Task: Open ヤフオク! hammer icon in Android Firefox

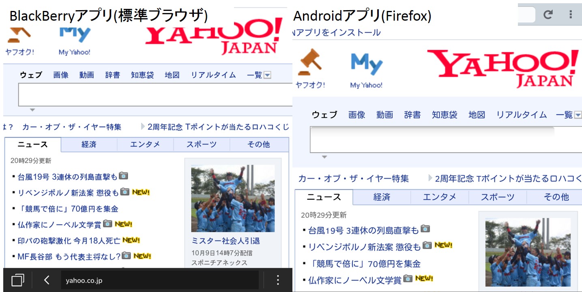Action: [310, 62]
